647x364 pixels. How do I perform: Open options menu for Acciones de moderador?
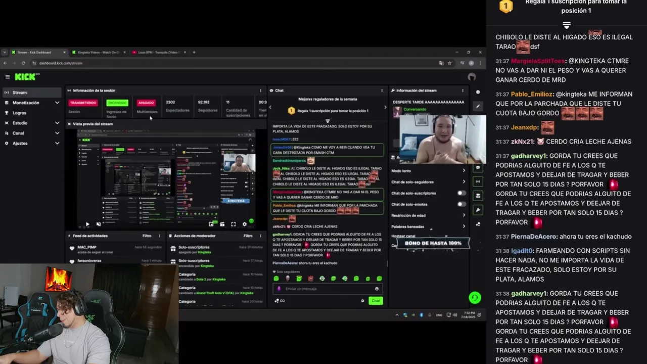click(x=261, y=236)
